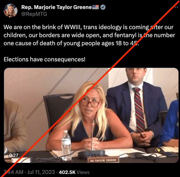Click the tweet text about WWIII
This screenshot has width=180, height=177.
[x=89, y=35]
